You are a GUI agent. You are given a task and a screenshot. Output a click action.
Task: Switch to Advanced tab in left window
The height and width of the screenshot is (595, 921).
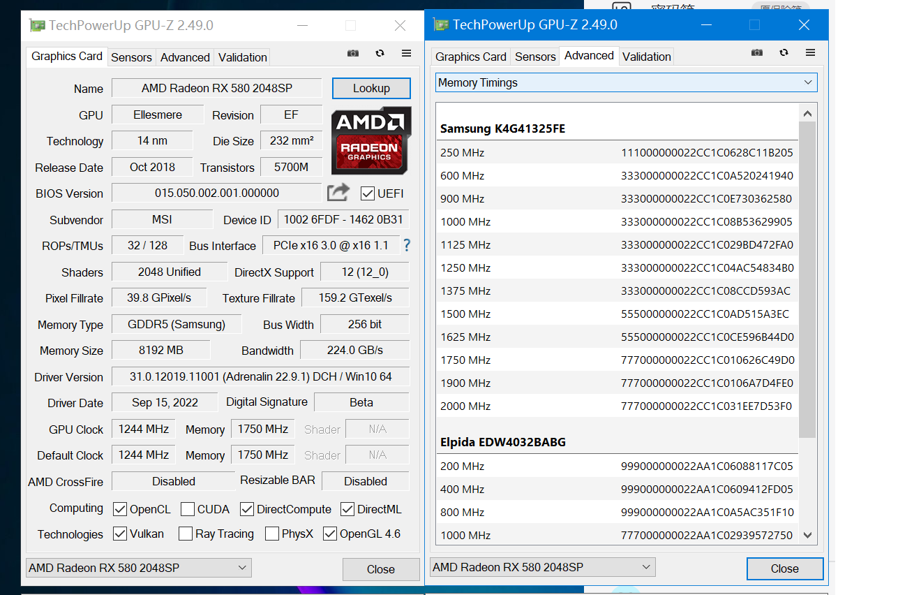(185, 57)
